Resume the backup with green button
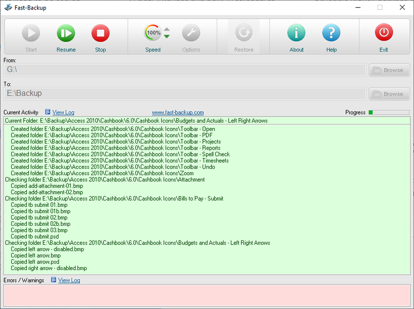 (66, 33)
